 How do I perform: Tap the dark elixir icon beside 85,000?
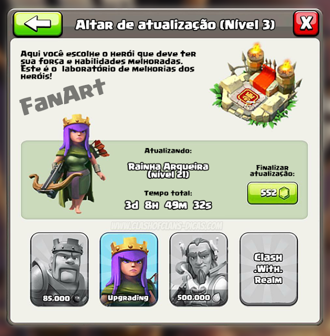tap(76, 298)
